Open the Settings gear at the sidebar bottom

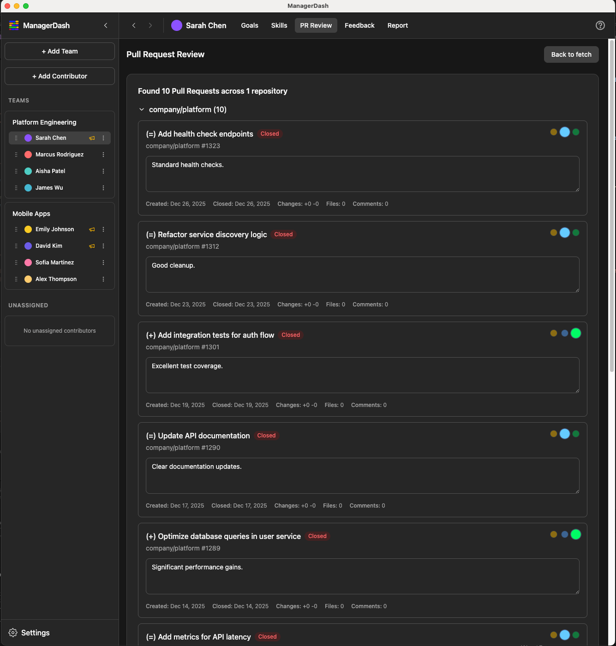tap(13, 633)
